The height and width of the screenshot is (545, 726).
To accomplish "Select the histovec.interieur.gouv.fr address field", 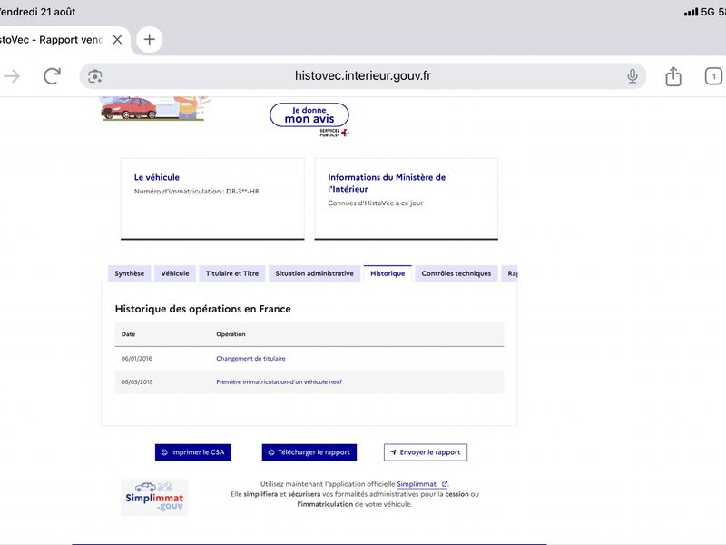I will click(362, 76).
